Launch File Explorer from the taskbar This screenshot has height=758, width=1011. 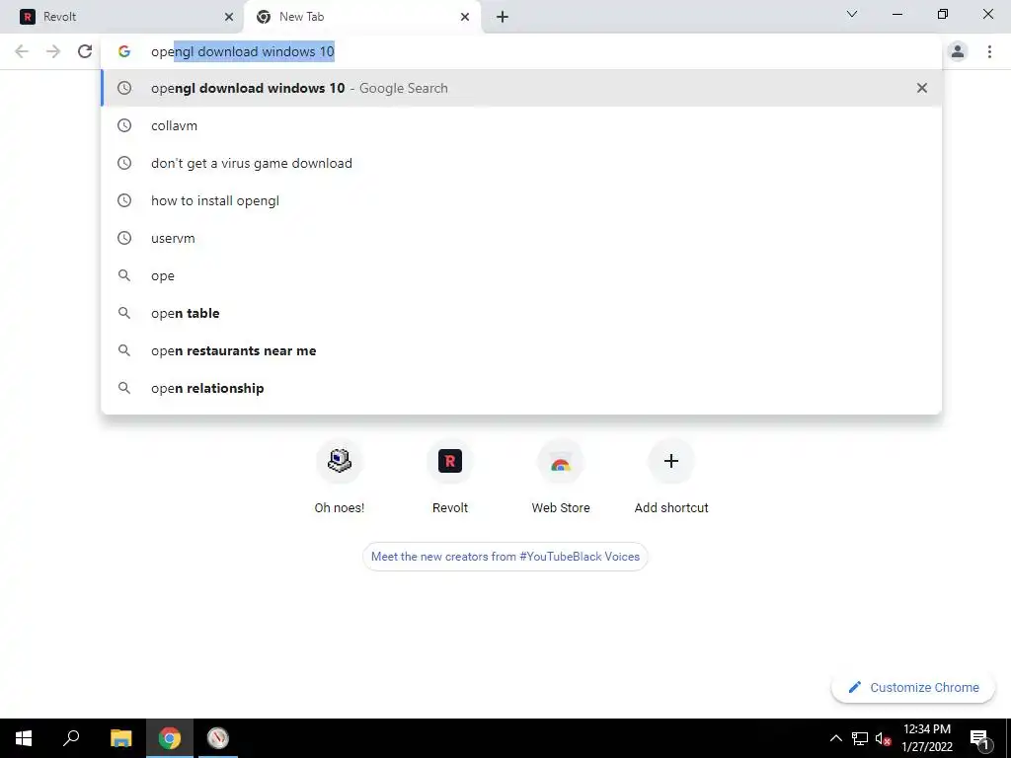point(120,738)
